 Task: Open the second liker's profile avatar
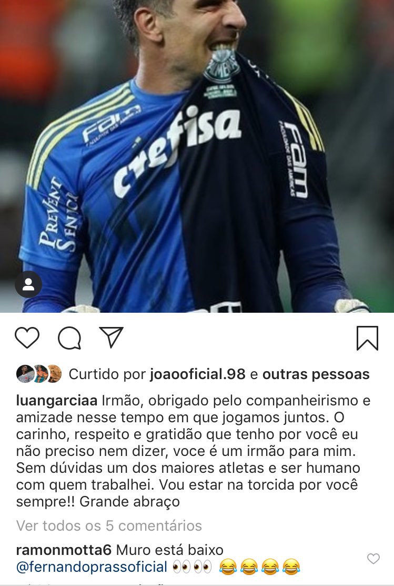point(41,374)
